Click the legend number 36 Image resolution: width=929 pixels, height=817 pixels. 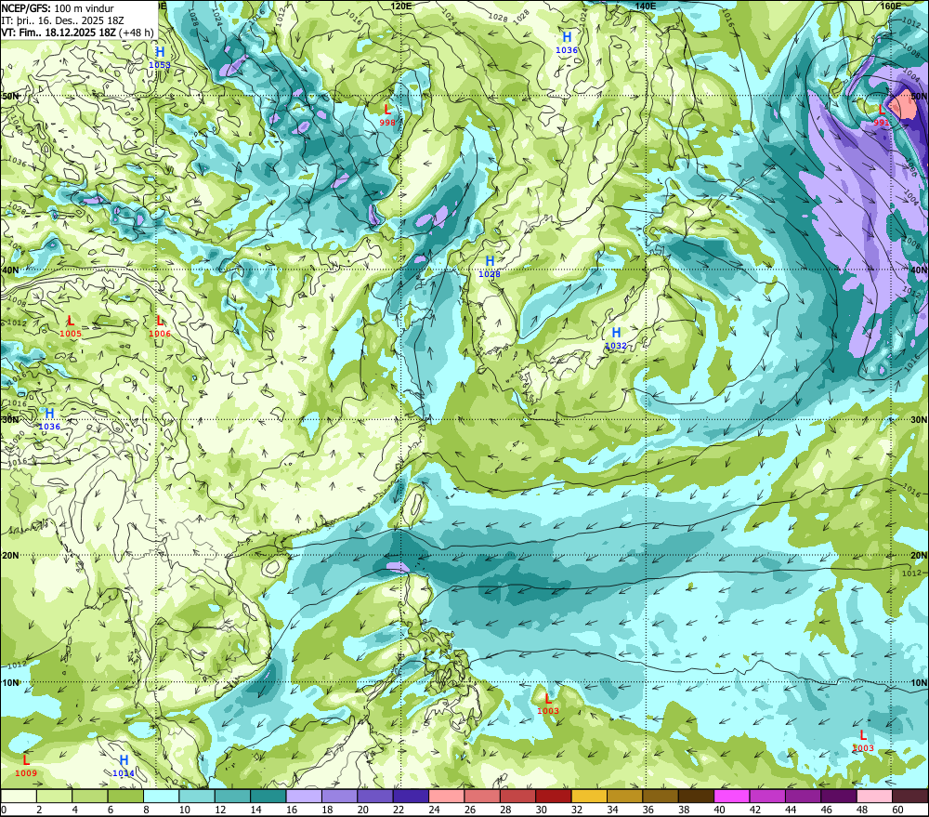[648, 810]
